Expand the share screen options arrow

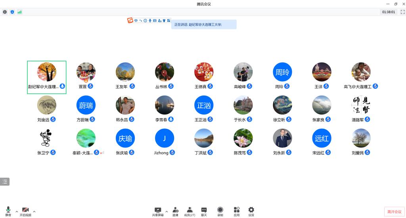[167, 211]
